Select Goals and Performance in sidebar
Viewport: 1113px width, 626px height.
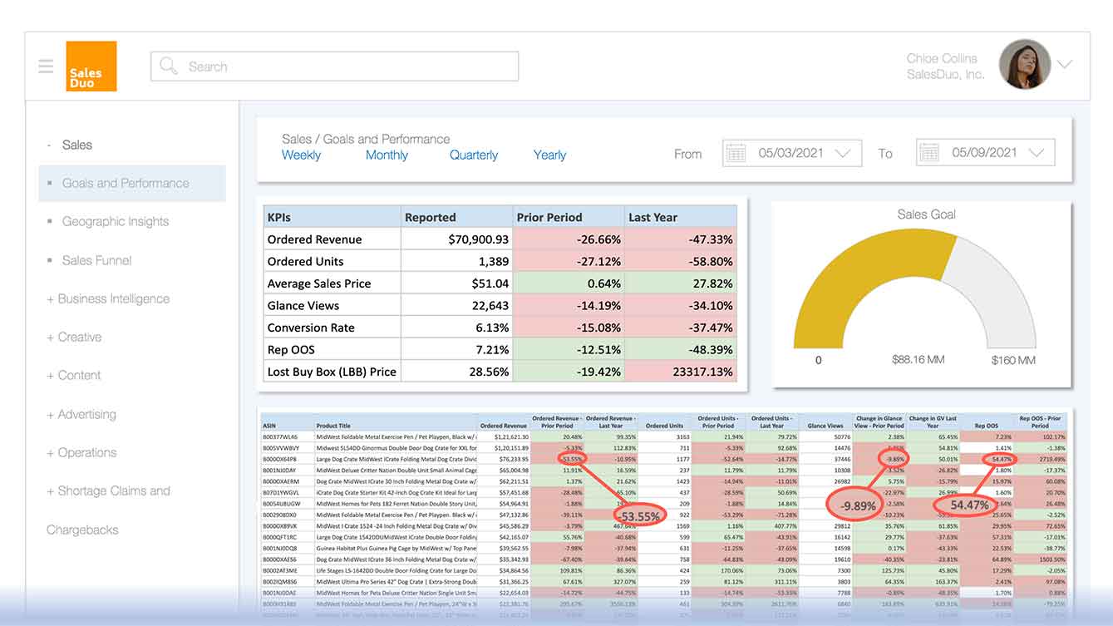point(132,183)
